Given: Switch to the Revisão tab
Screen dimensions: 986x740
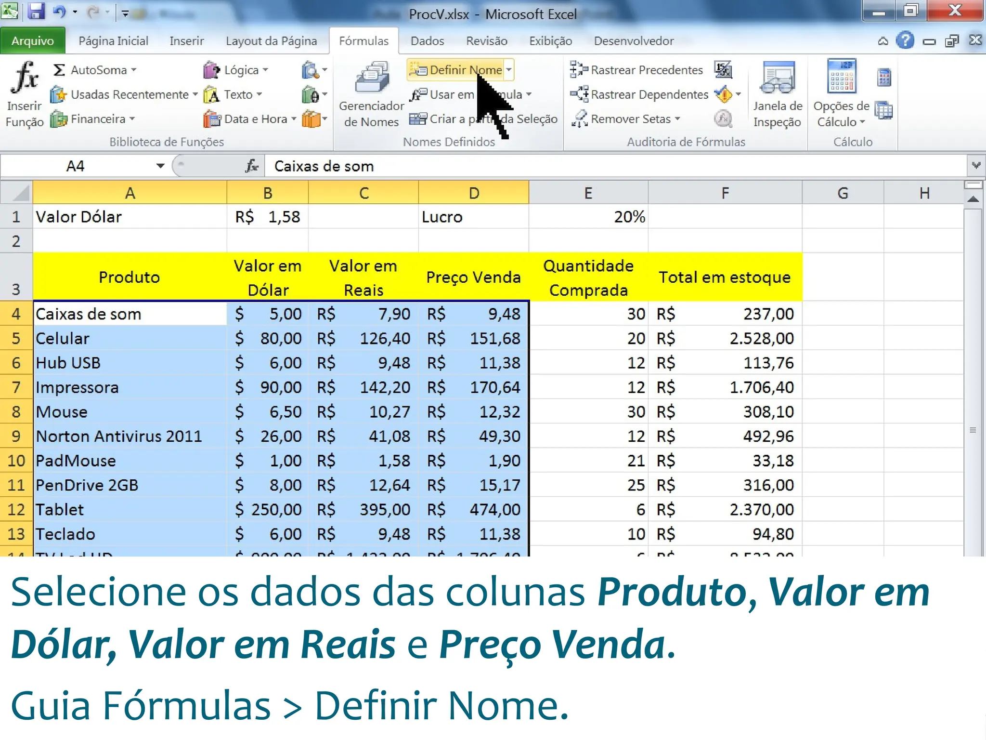Looking at the screenshot, I should click(x=486, y=41).
